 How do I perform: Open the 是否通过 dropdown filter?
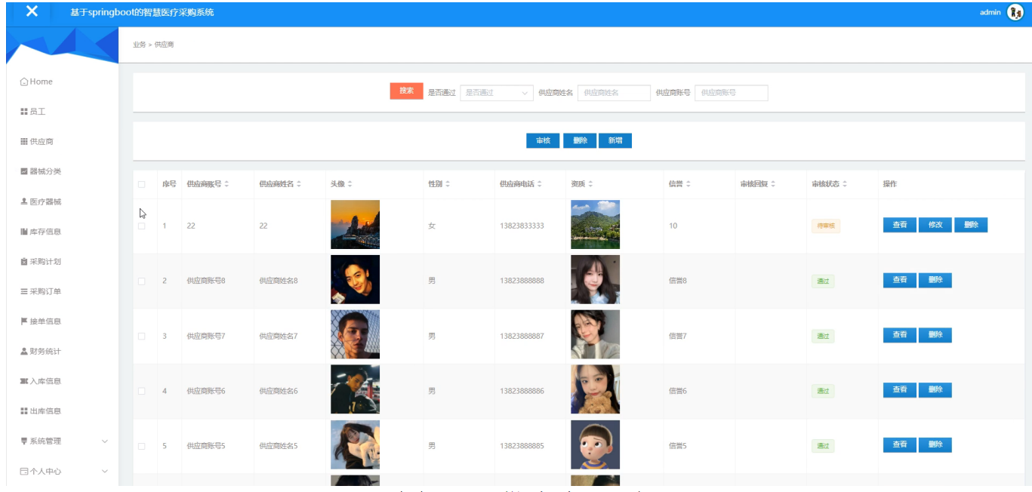tap(497, 93)
